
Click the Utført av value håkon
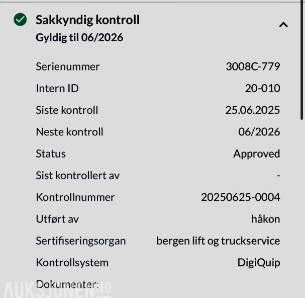point(265,219)
